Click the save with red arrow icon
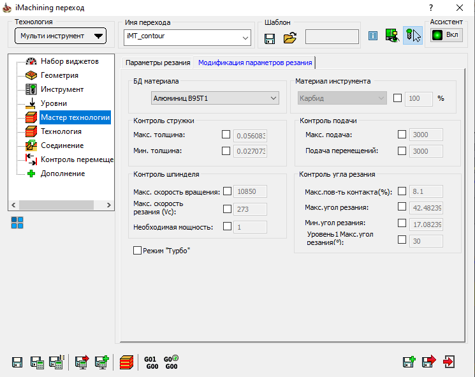This screenshot has height=377, width=475. (x=428, y=362)
